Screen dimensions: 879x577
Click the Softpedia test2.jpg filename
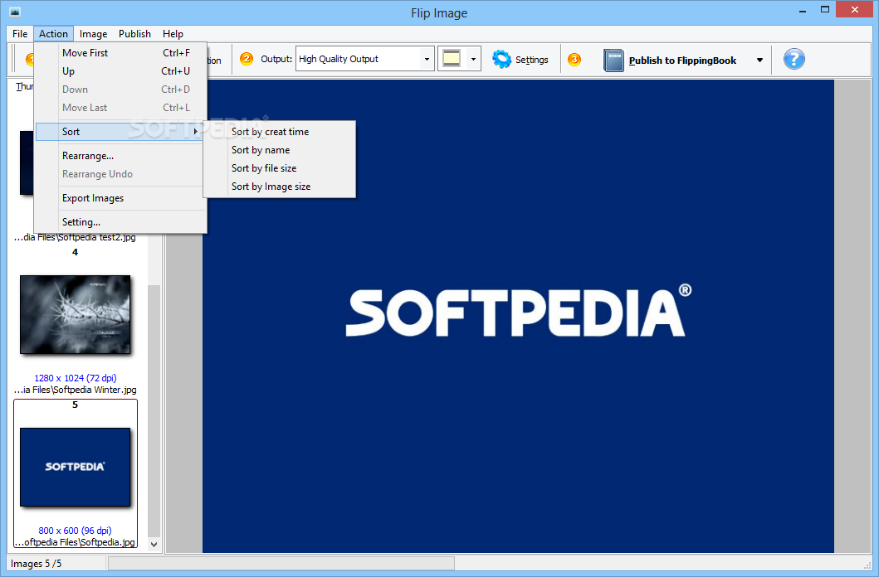76,237
